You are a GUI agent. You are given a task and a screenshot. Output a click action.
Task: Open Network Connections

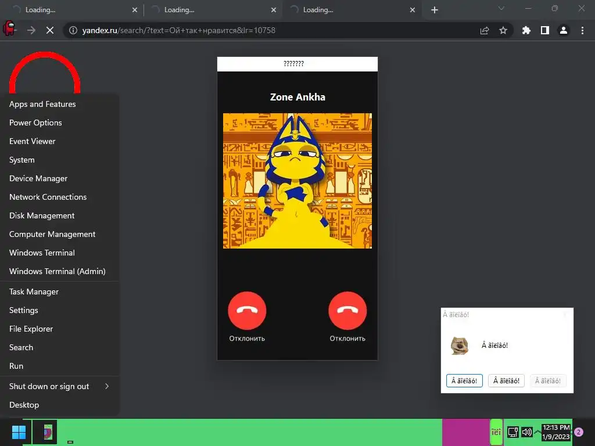60,197
